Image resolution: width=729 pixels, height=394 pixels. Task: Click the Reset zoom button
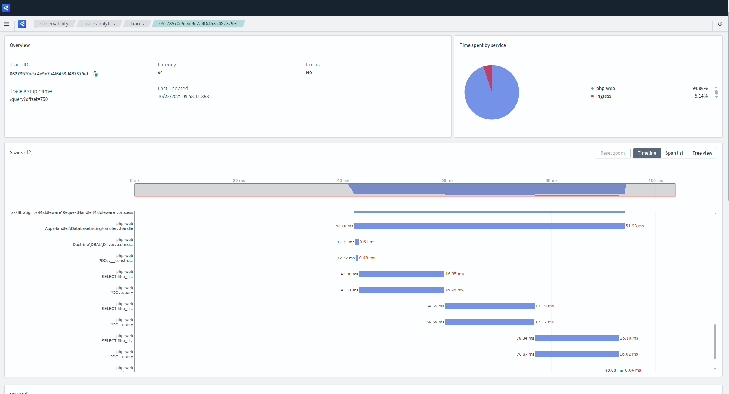[x=612, y=153]
